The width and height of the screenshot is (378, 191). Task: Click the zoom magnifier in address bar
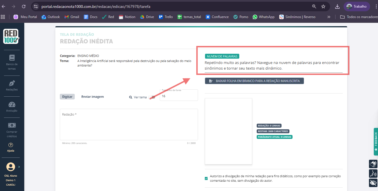314,6
